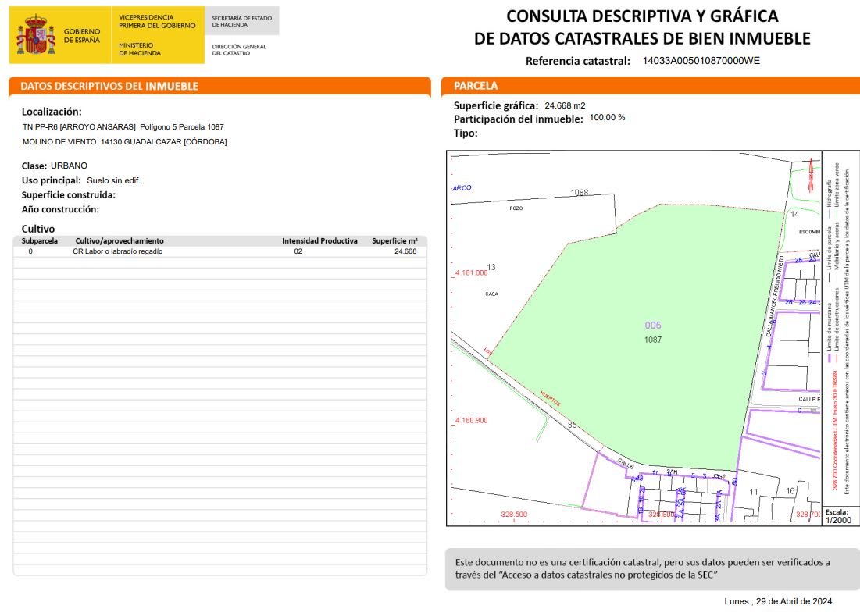Click the Cultivo/aprovechamiento column header
The width and height of the screenshot is (860, 616).
[x=120, y=240]
